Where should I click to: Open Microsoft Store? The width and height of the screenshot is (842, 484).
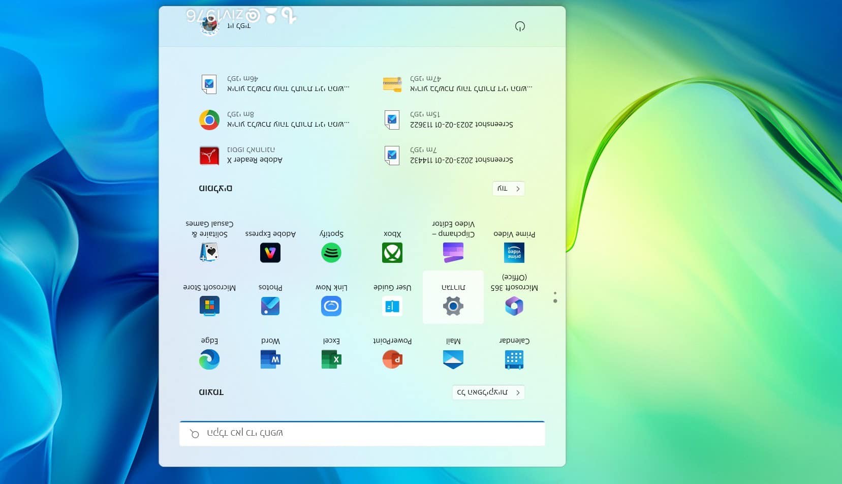pyautogui.click(x=209, y=305)
